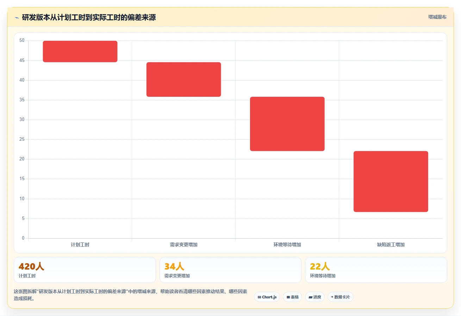This screenshot has height=316, width=461.
Task: Select the red 计划工时 waterfall bar
Action: point(80,51)
